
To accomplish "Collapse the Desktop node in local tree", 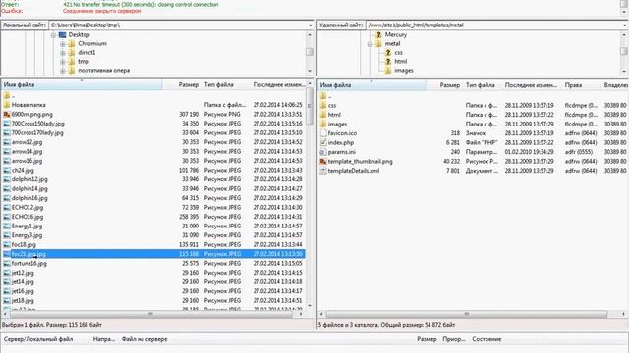I will (x=53, y=35).
